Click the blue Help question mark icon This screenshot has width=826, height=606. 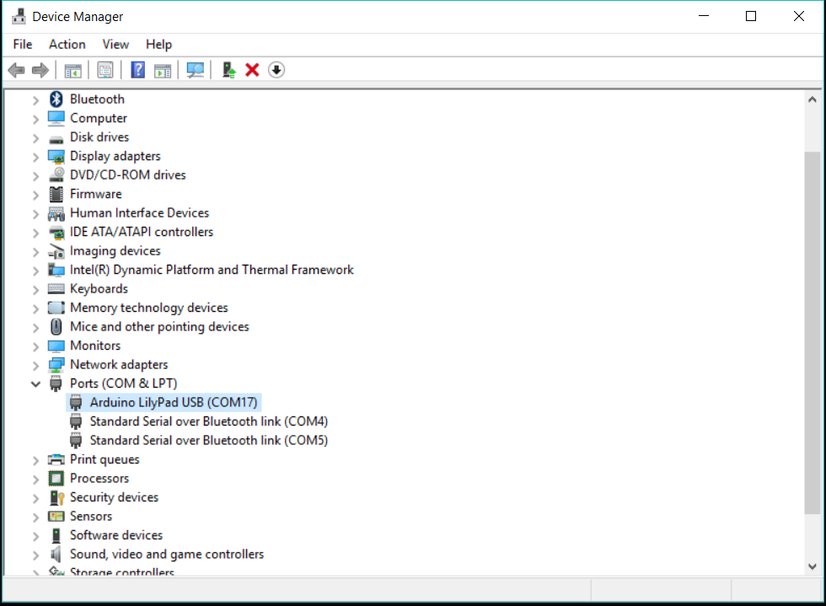click(138, 70)
